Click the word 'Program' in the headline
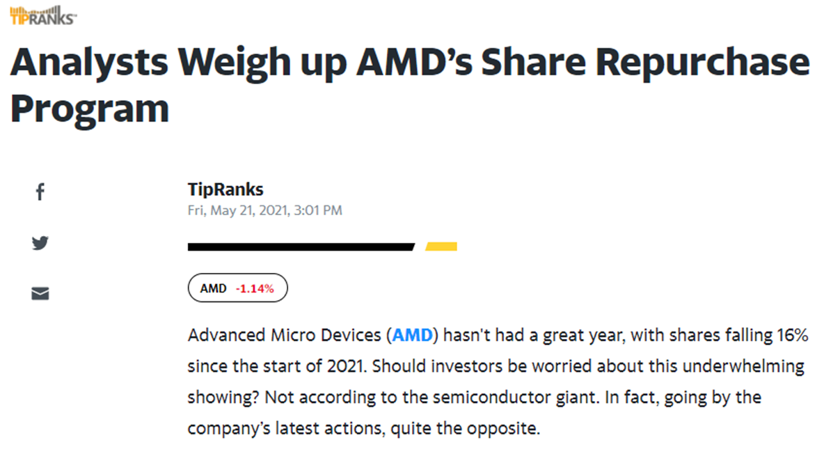This screenshot has height=449, width=824. 90,109
